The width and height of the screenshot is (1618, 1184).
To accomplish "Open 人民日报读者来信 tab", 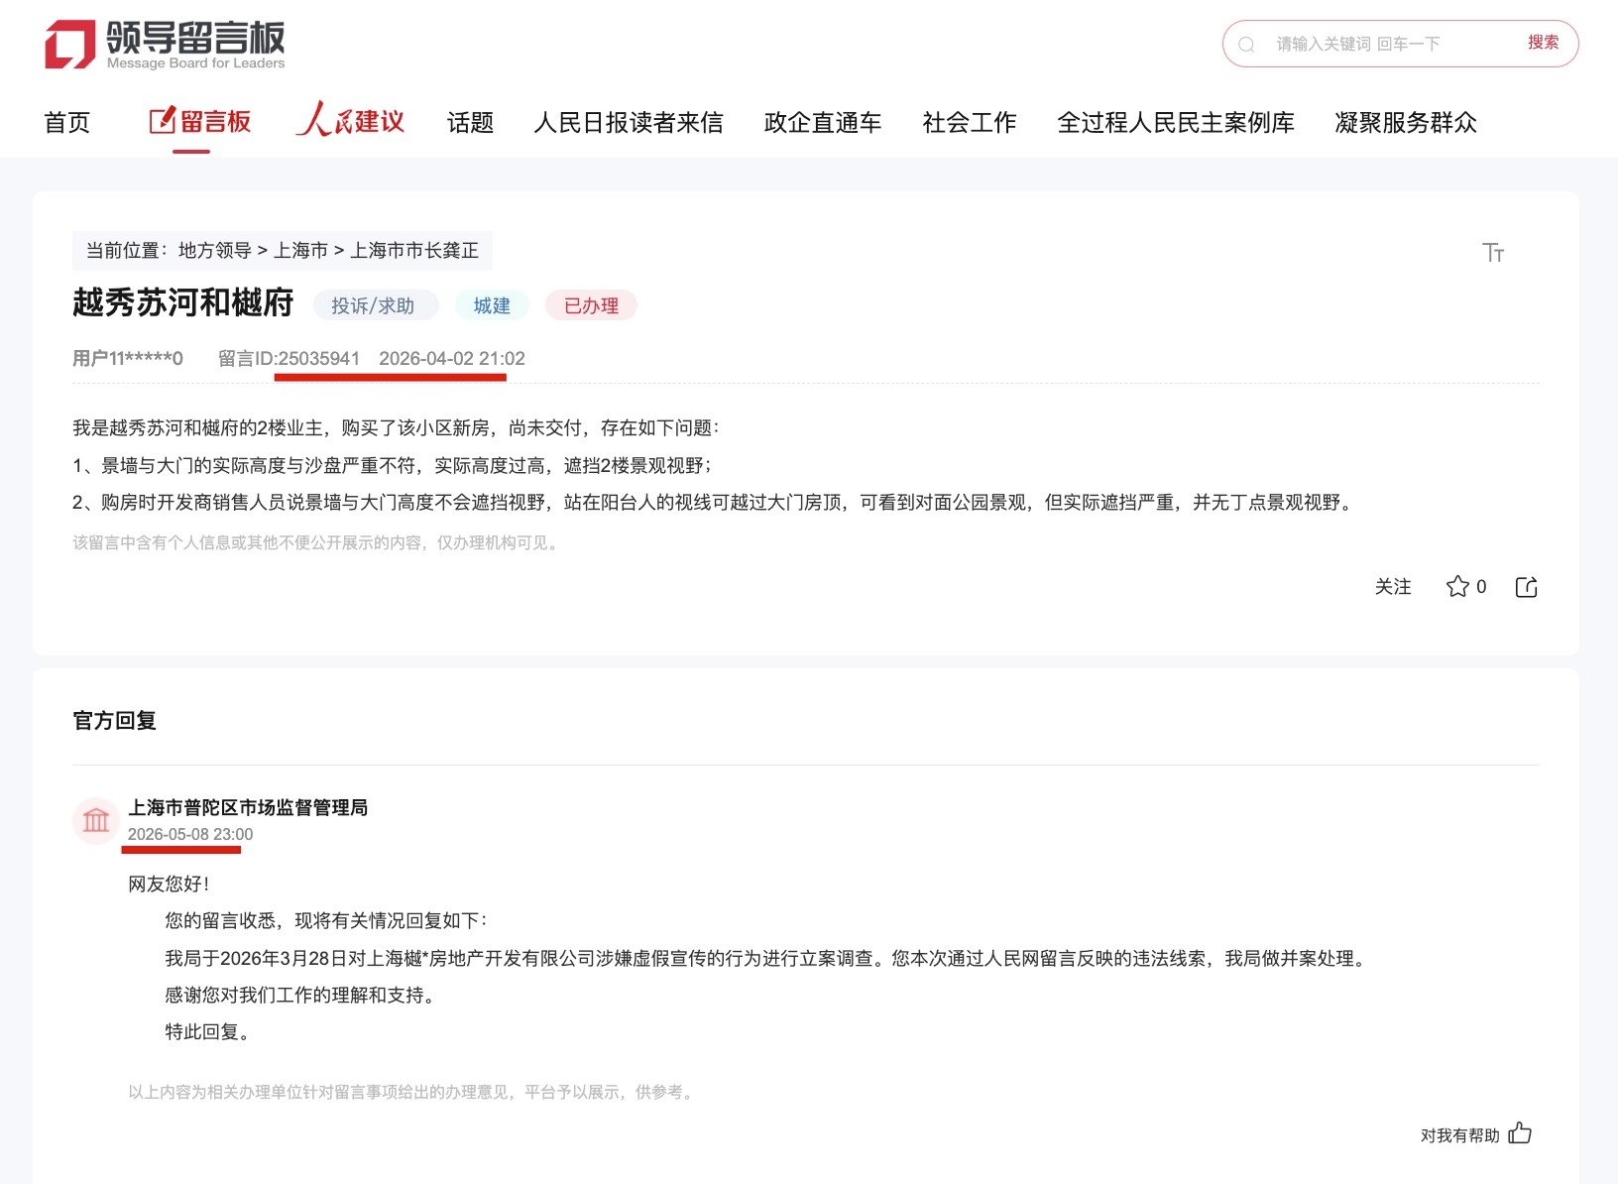I will tap(629, 122).
